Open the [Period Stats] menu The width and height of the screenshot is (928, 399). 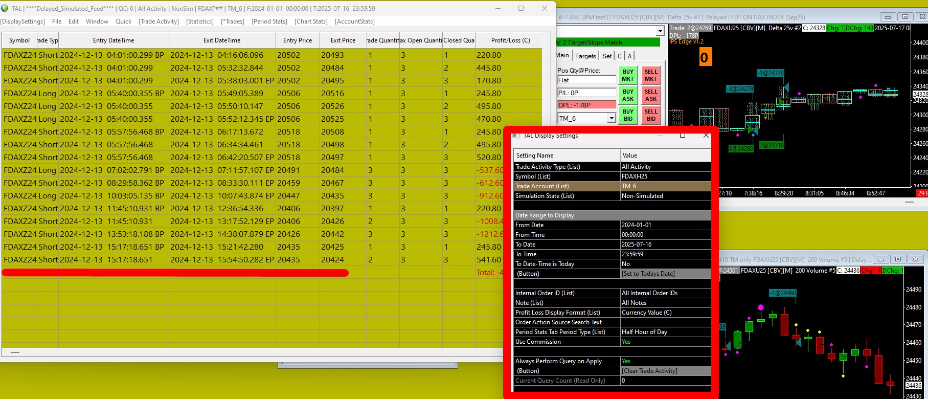click(x=269, y=21)
